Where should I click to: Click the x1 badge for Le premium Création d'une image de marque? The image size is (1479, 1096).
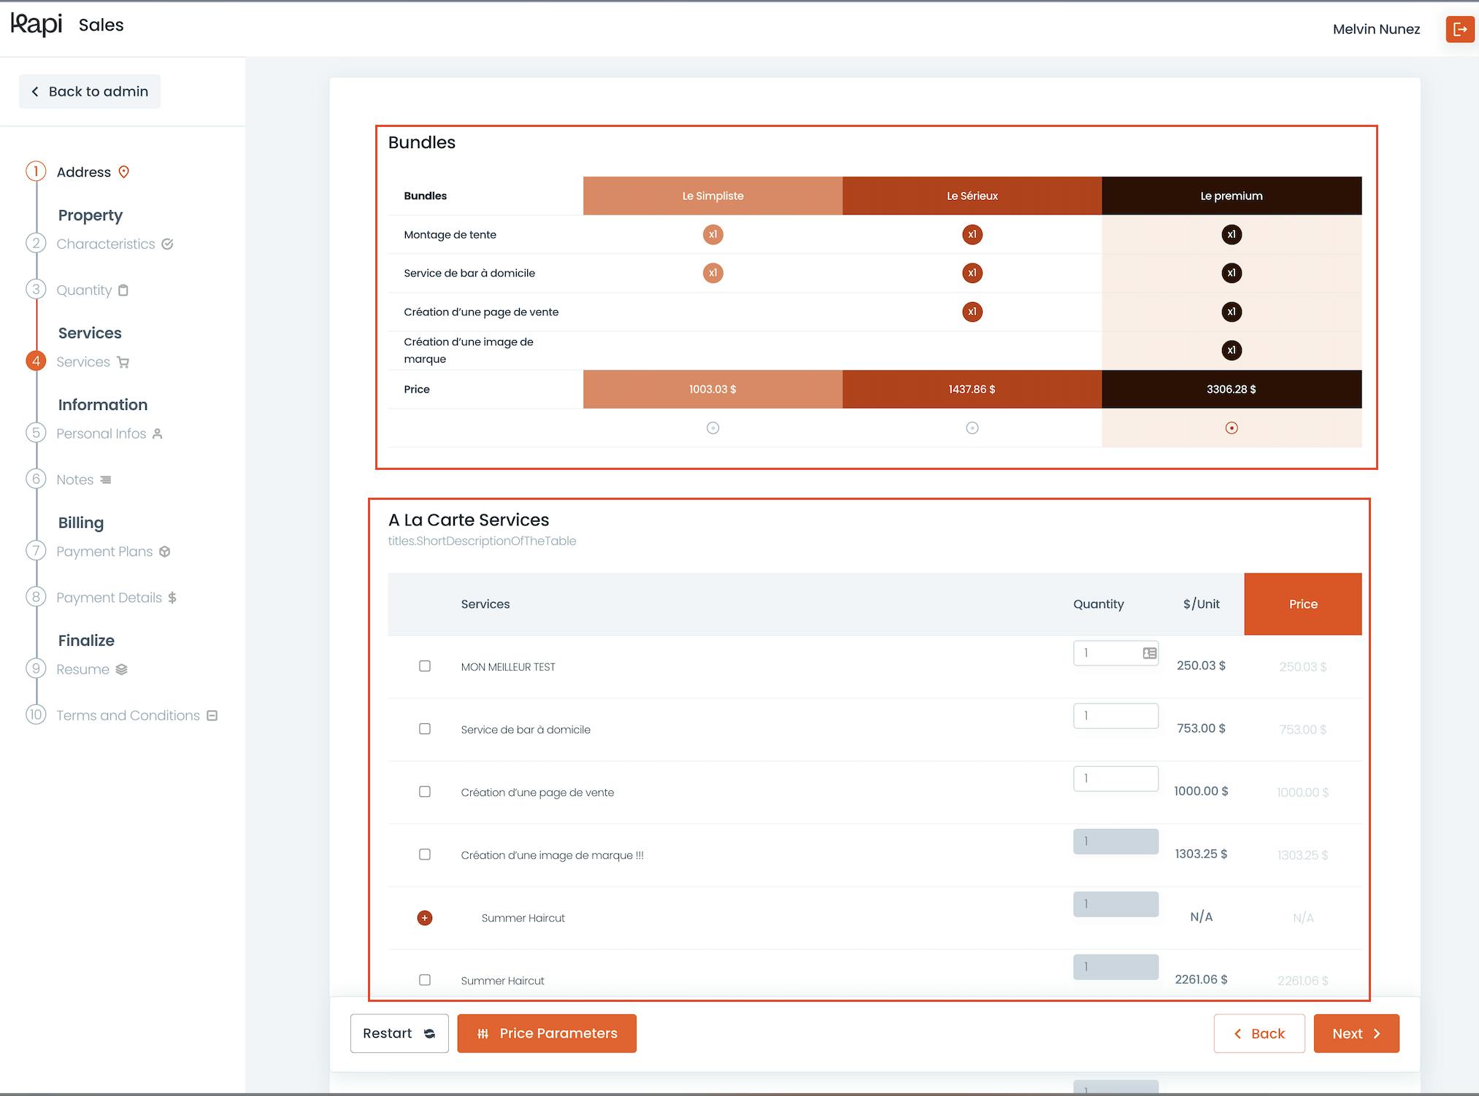(x=1232, y=350)
